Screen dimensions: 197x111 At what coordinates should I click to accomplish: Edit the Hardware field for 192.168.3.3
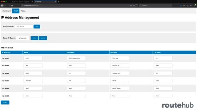(x=76, y=73)
